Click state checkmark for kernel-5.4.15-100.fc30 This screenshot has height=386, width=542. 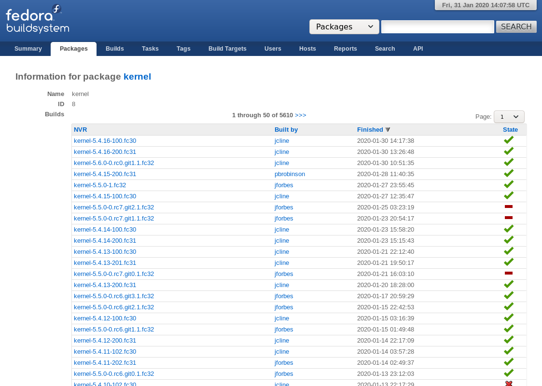pyautogui.click(x=509, y=195)
